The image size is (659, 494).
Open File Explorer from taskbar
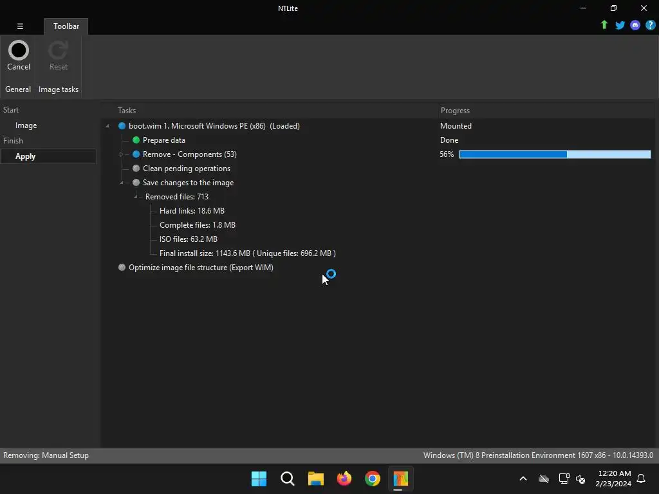click(315, 479)
